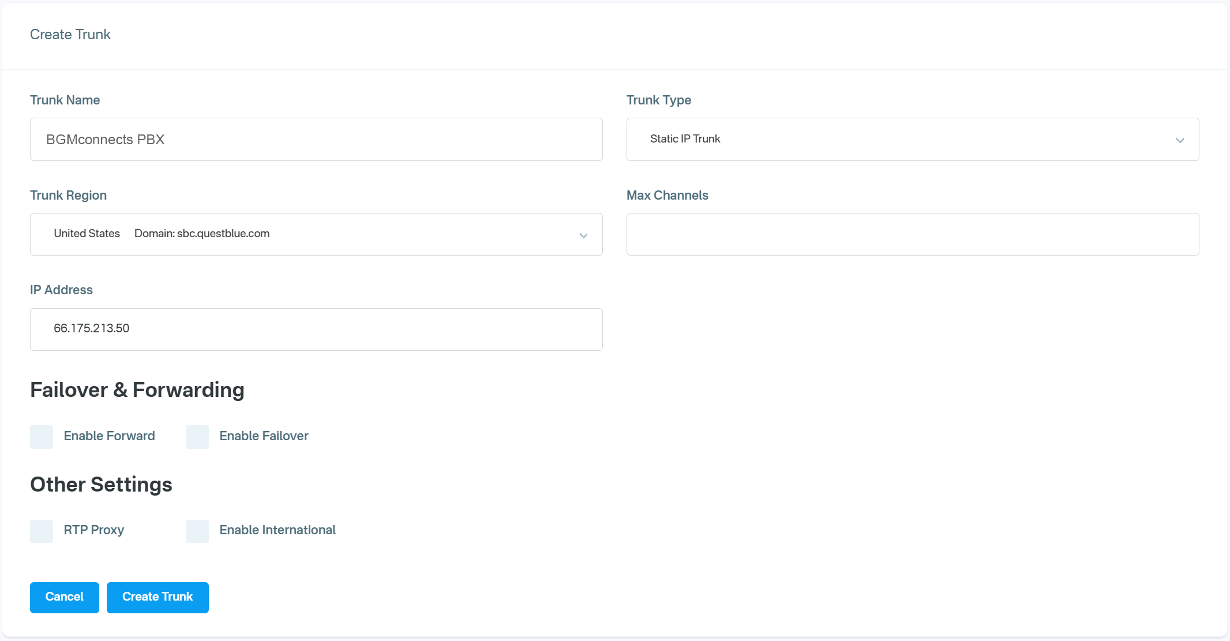Click the Enable Forward label text

pos(109,436)
